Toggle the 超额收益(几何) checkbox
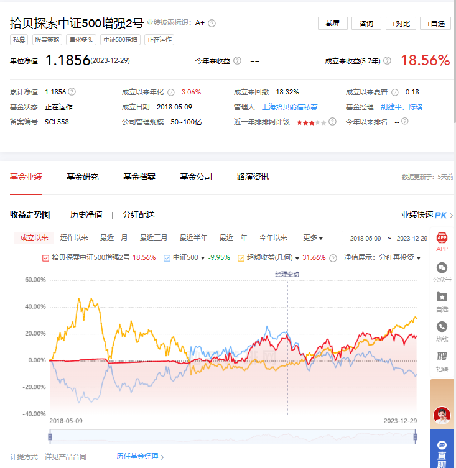 click(x=241, y=258)
